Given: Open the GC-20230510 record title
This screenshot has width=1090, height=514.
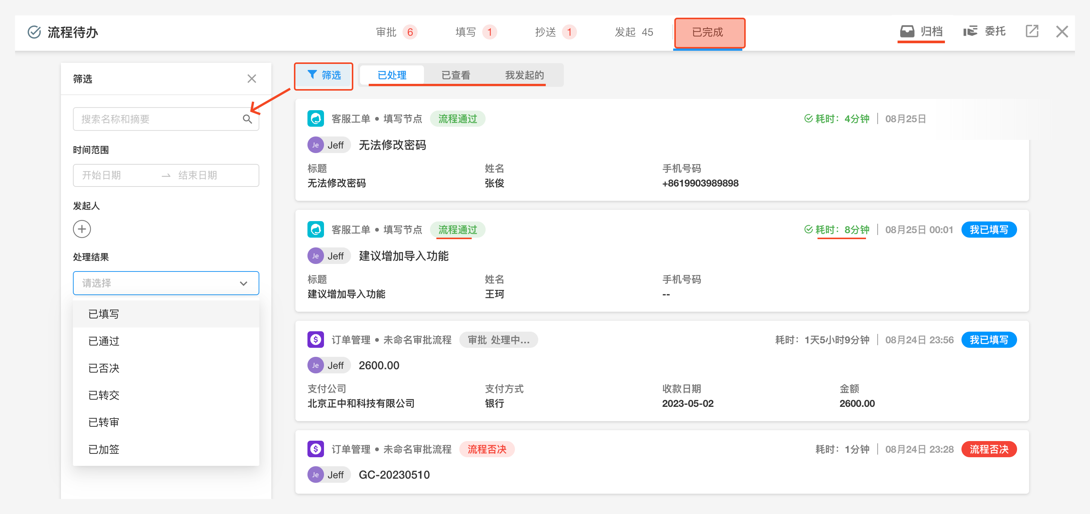Looking at the screenshot, I should (394, 475).
